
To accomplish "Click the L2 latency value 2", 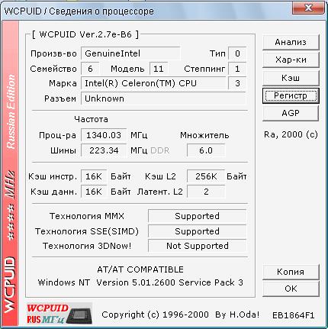I will click(206, 192).
